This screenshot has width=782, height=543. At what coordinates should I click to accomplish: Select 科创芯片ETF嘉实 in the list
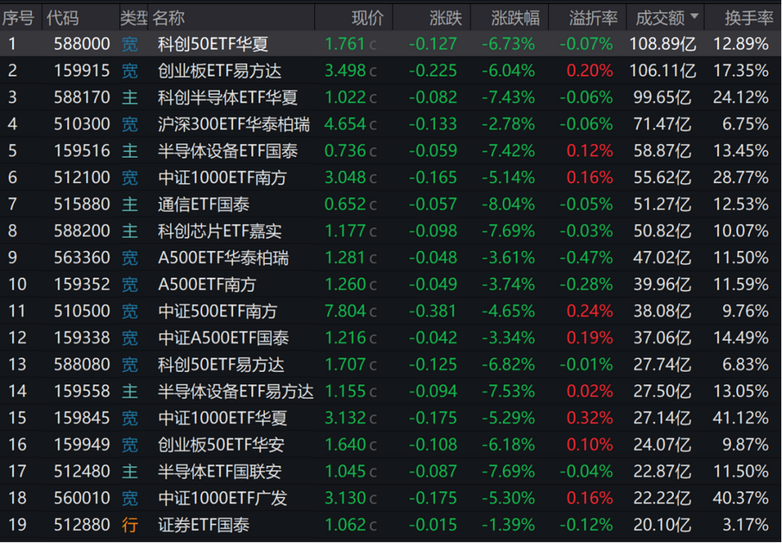pyautogui.click(x=220, y=231)
